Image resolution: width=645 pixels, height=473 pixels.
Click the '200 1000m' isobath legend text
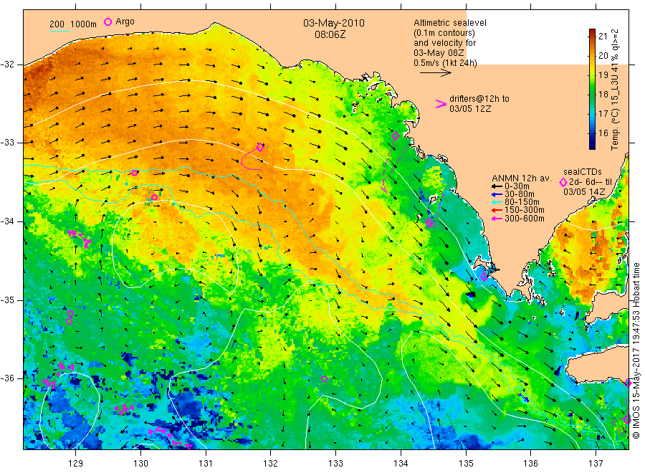pos(73,24)
